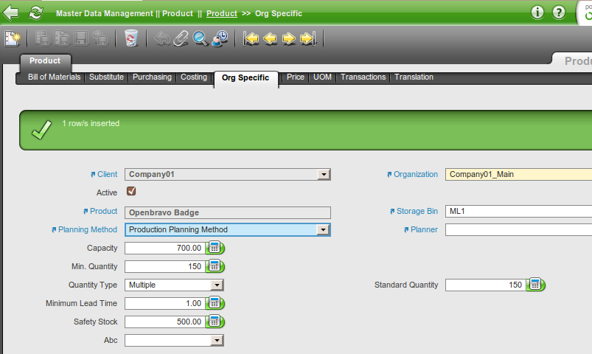Open the help question mark icon
This screenshot has height=354, width=592.
(x=559, y=13)
